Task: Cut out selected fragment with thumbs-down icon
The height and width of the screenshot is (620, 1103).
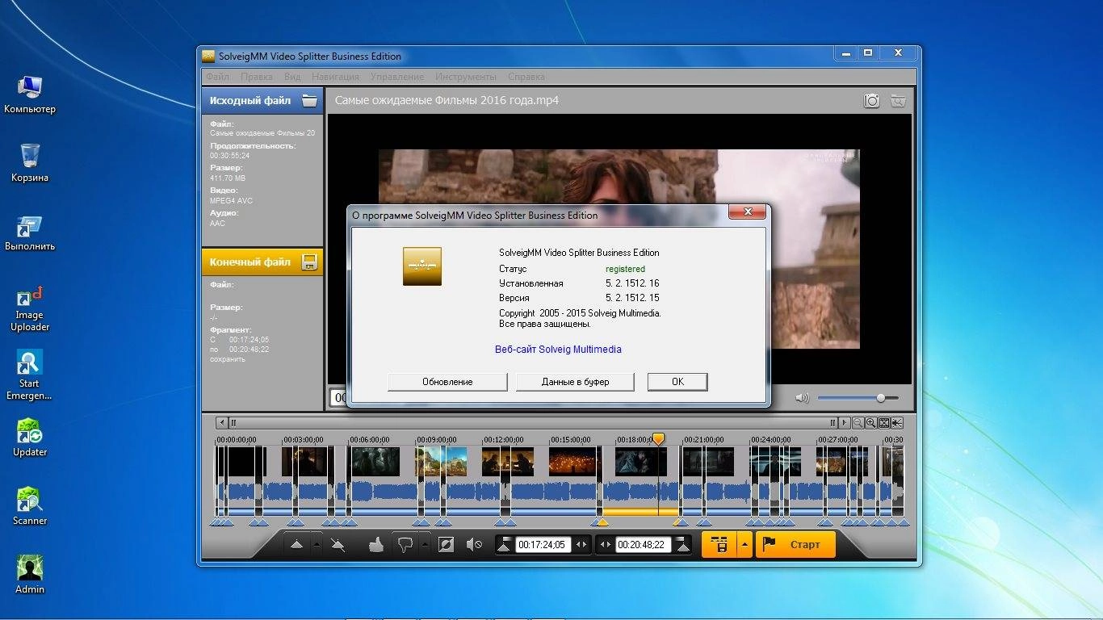Action: (405, 545)
